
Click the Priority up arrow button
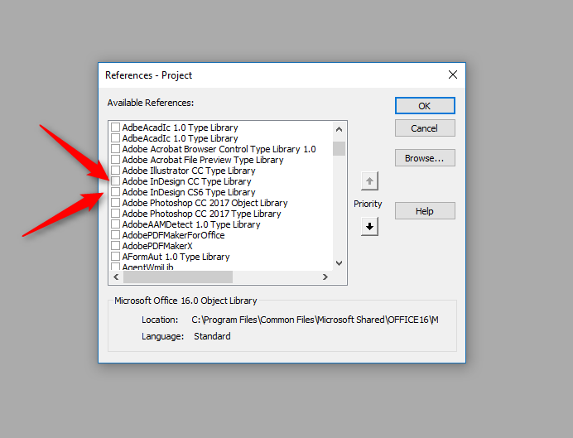369,180
